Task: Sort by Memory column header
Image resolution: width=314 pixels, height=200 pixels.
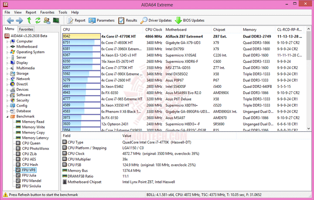Action: pos(258,30)
